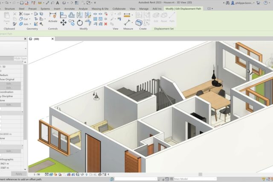
Task: Click the Text (A) icon in quick access
Action: pos(57,3)
